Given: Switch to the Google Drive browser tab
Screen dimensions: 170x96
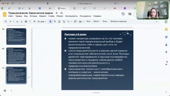Looking at the screenshot, I should 50,8.
